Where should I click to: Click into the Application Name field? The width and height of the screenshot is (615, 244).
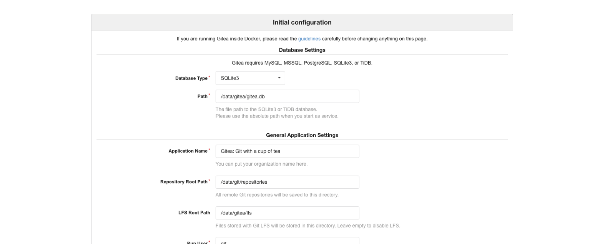[287, 151]
